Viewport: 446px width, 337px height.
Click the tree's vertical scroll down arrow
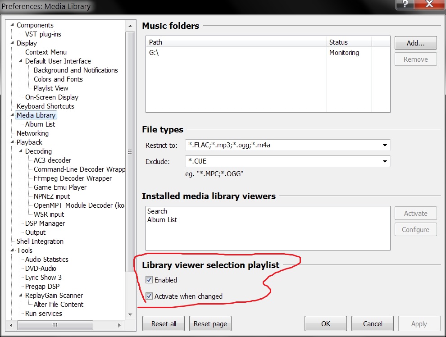[x=130, y=314]
